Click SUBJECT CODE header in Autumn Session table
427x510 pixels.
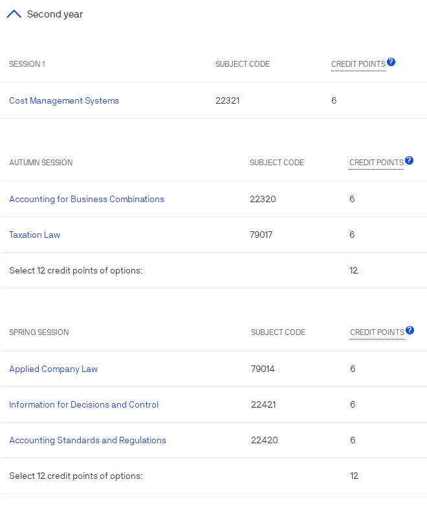[x=277, y=163]
